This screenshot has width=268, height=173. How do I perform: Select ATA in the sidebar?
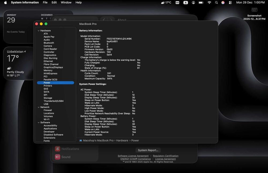click(x=46, y=34)
